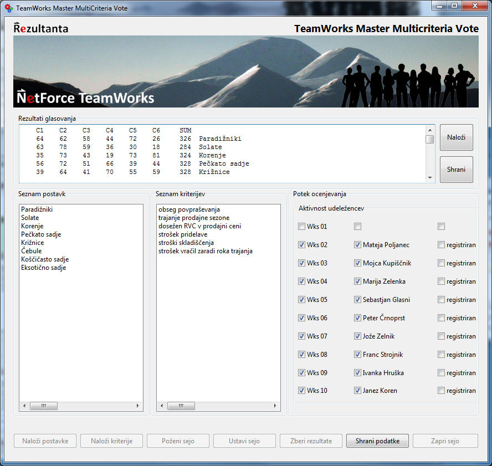This screenshot has width=492, height=466.
Task: Click right arrow of Seznam kriterijev scrollbar
Action: (275, 406)
